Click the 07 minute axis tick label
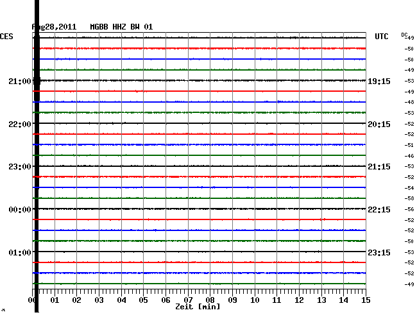Viewport: 417px width, 317px height. [x=188, y=300]
